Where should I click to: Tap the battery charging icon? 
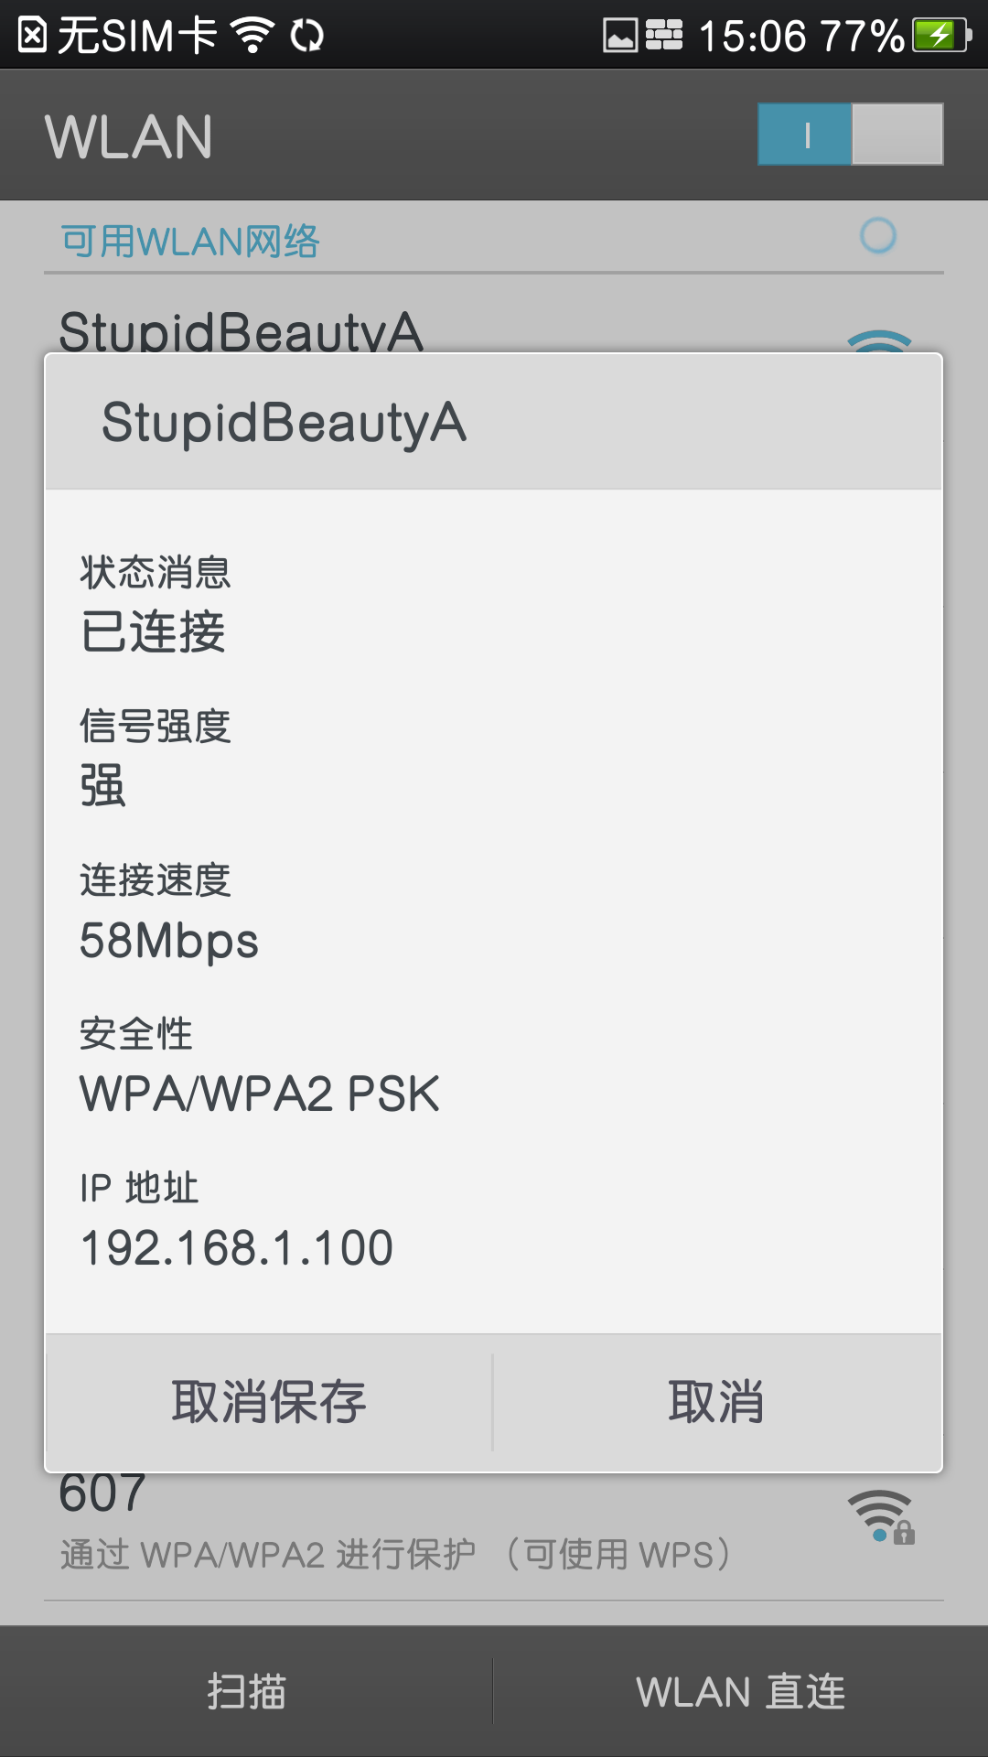tap(940, 36)
